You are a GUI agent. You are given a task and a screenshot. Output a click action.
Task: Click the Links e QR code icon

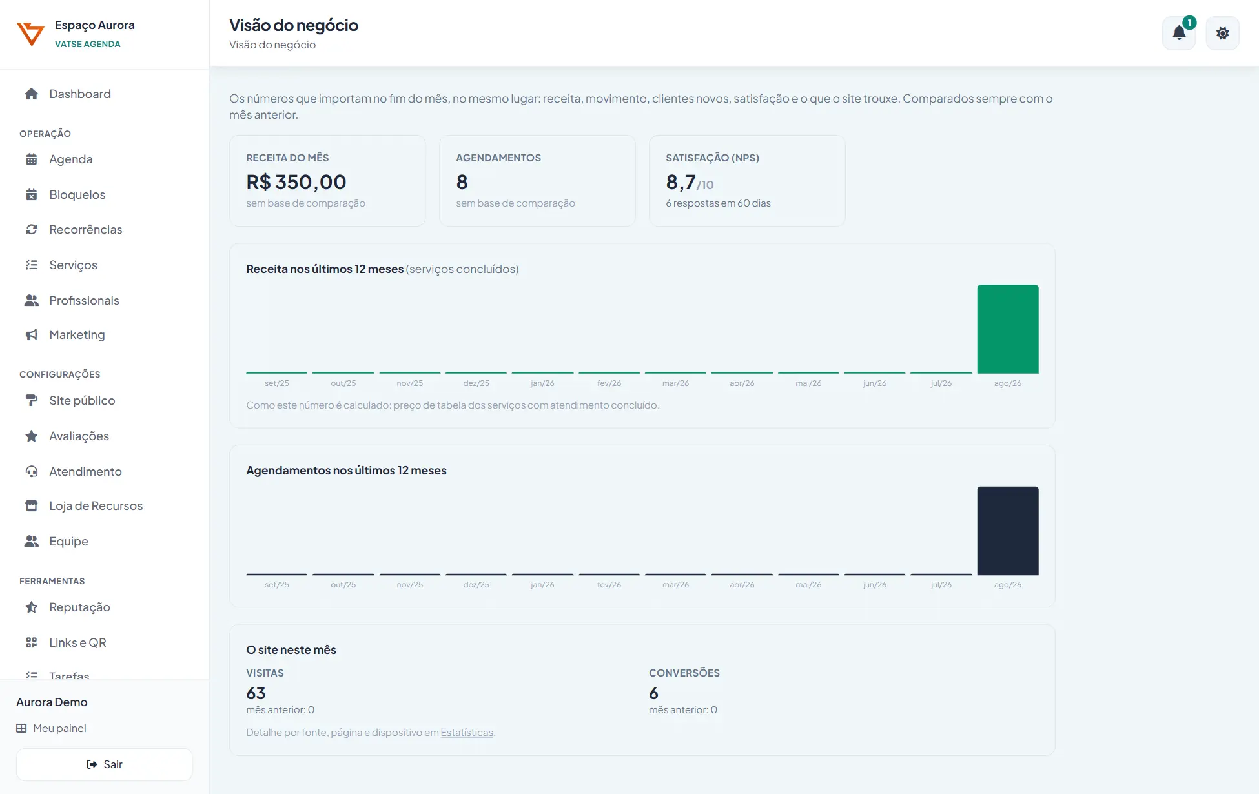[x=31, y=642]
